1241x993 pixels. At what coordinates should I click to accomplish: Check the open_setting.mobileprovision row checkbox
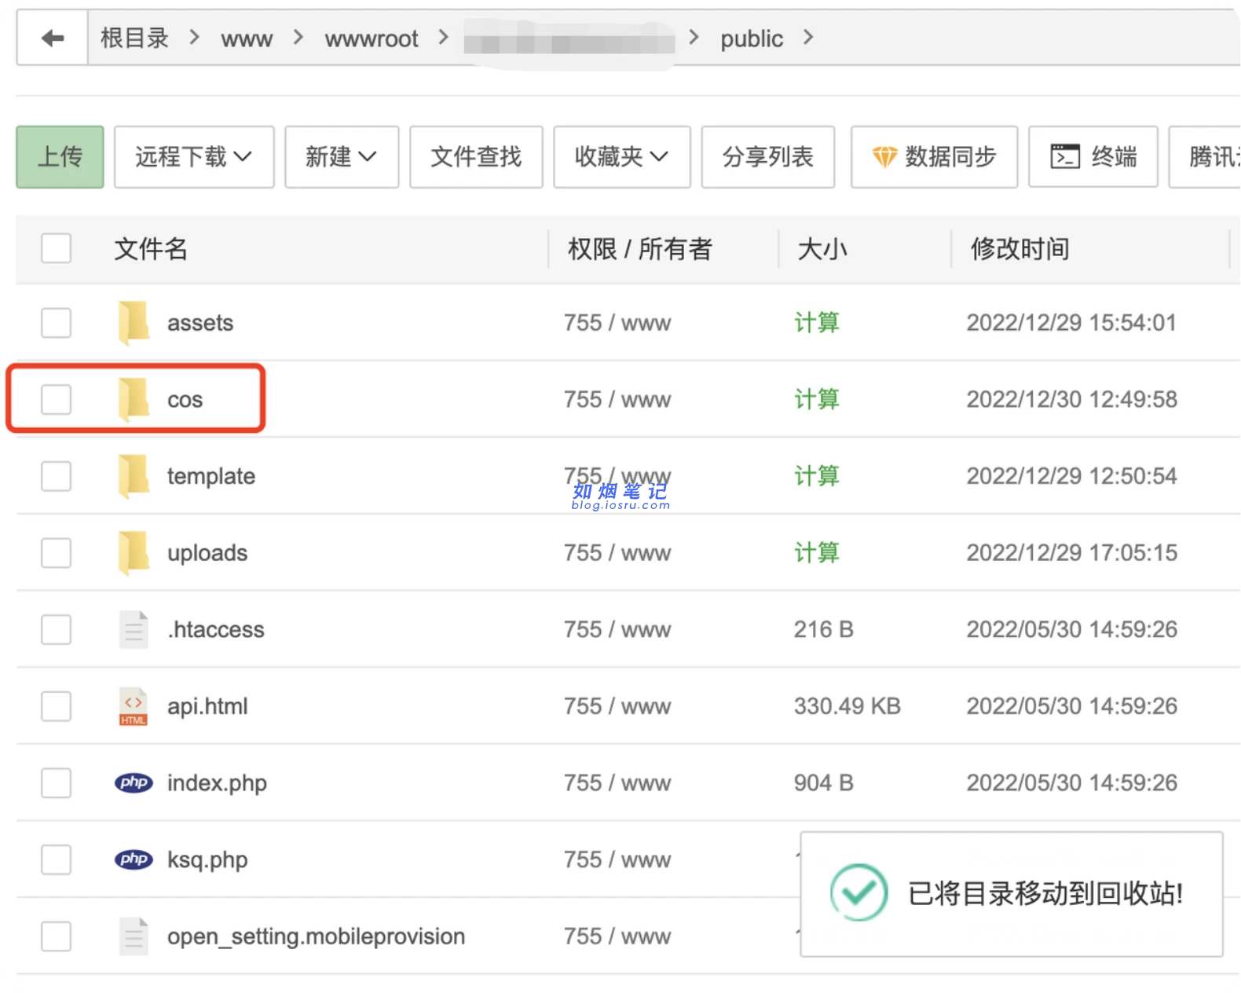click(x=57, y=936)
